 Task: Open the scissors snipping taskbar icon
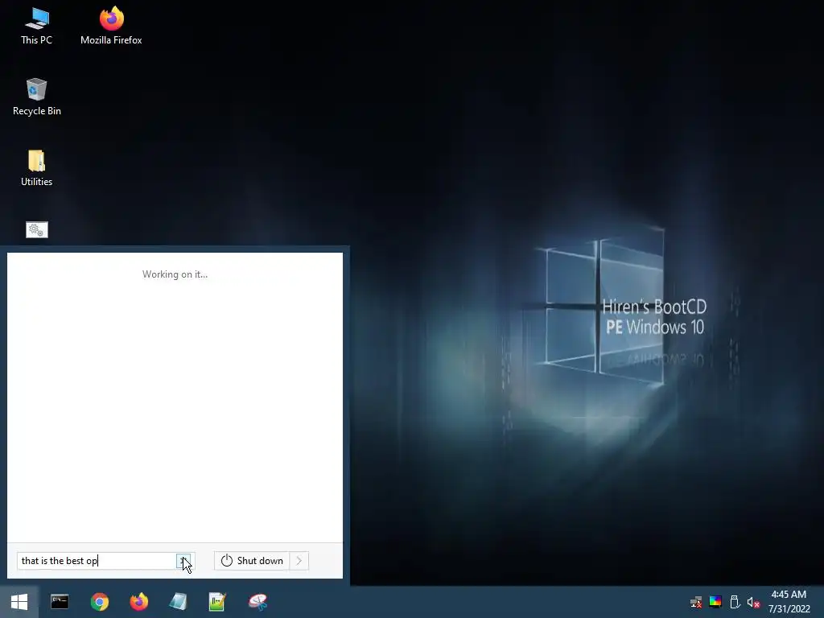[x=257, y=602]
